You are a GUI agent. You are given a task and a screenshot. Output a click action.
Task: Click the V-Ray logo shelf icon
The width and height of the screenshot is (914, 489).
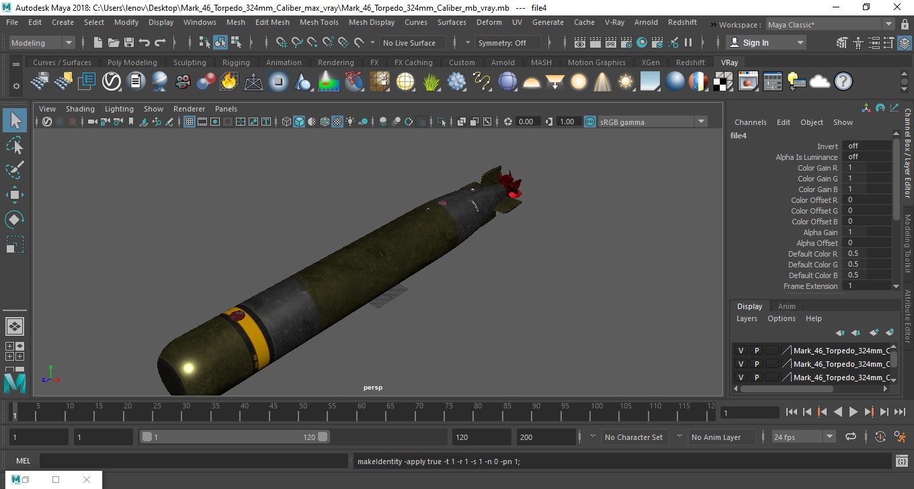pyautogui.click(x=111, y=82)
